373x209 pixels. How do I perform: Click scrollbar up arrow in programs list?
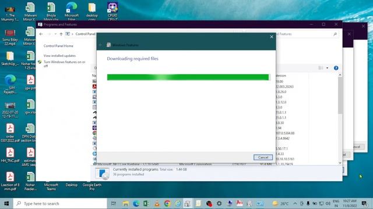click(x=340, y=75)
